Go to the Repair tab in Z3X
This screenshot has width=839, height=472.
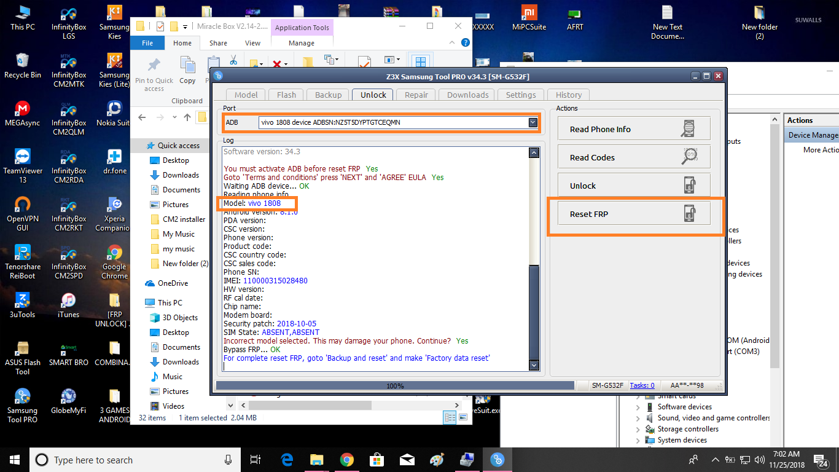(416, 95)
